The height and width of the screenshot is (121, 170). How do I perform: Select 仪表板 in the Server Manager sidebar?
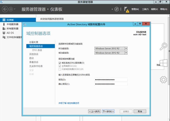[18, 20]
